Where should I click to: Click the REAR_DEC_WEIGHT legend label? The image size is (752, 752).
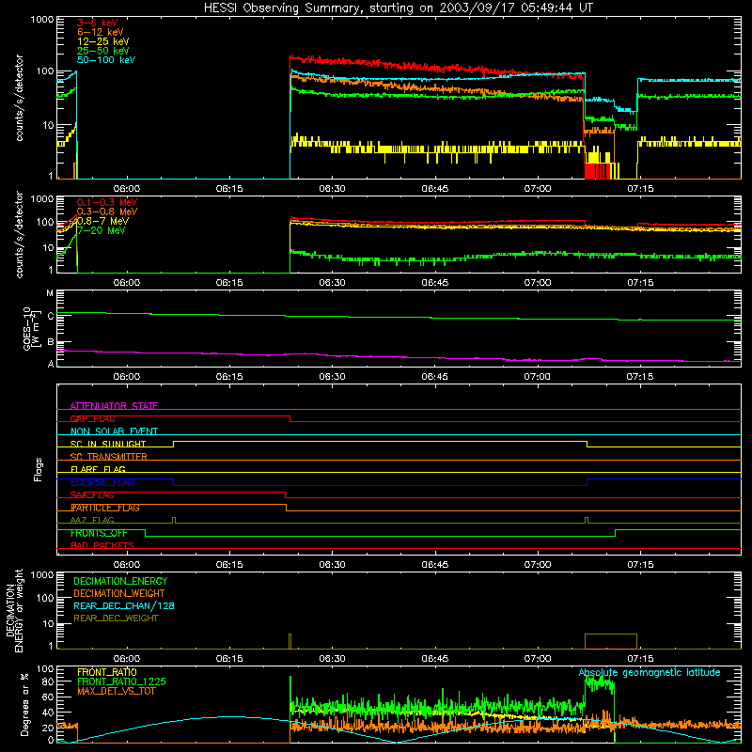[116, 619]
